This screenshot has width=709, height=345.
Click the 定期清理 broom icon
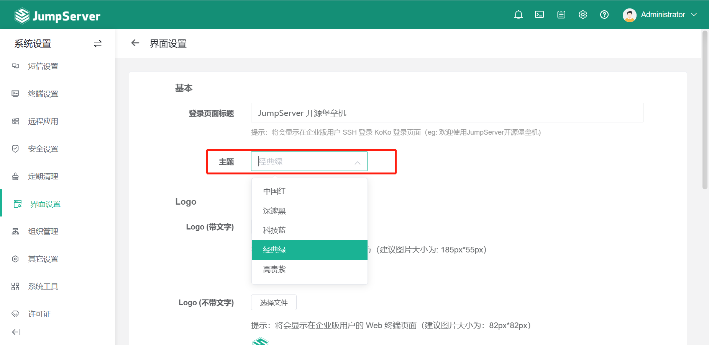(x=15, y=176)
